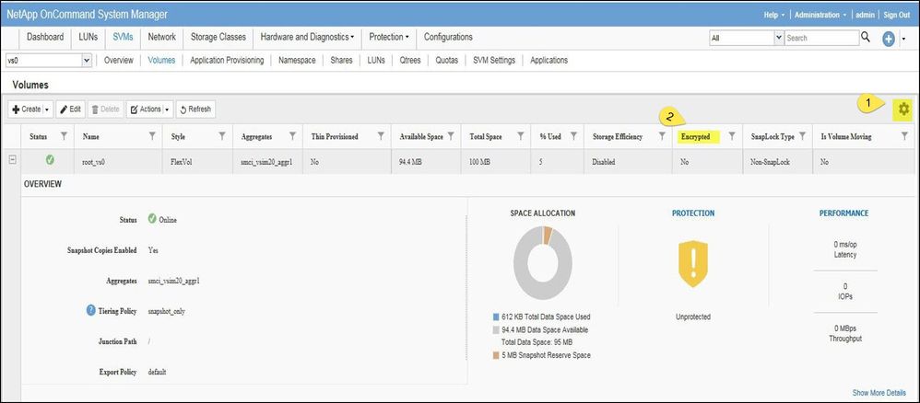The image size is (920, 403).
Task: Open the PERFORMANCE section link
Action: (x=843, y=213)
